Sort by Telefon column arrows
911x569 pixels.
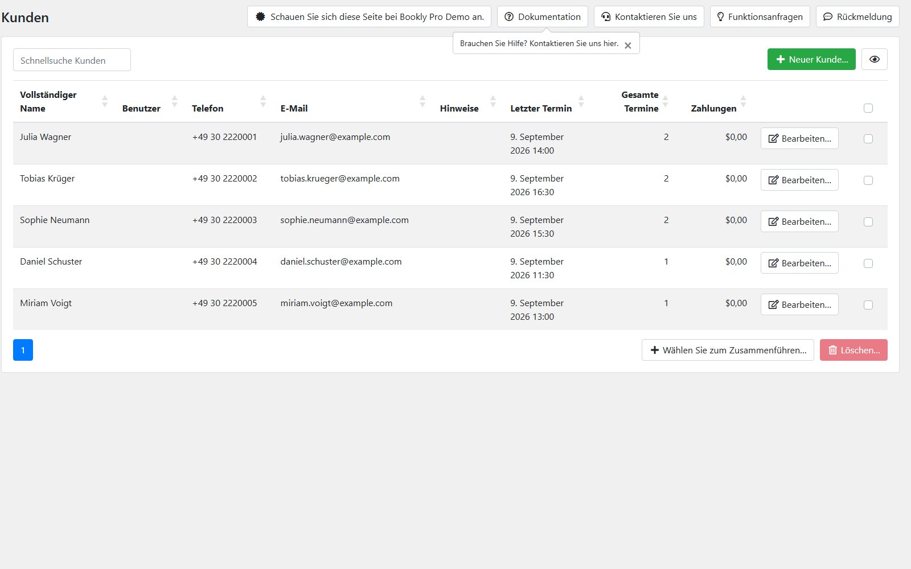[263, 101]
